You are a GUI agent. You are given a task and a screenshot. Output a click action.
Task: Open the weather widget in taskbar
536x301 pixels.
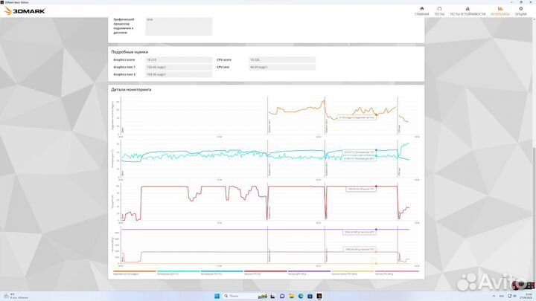pos(16,296)
